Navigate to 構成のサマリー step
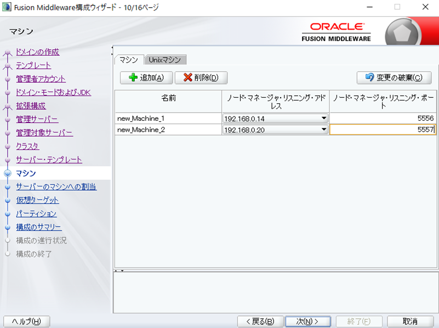 (38, 227)
